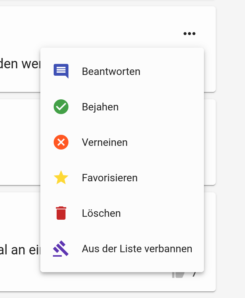
Task: Click the orange X negate icon
Action: point(61,142)
